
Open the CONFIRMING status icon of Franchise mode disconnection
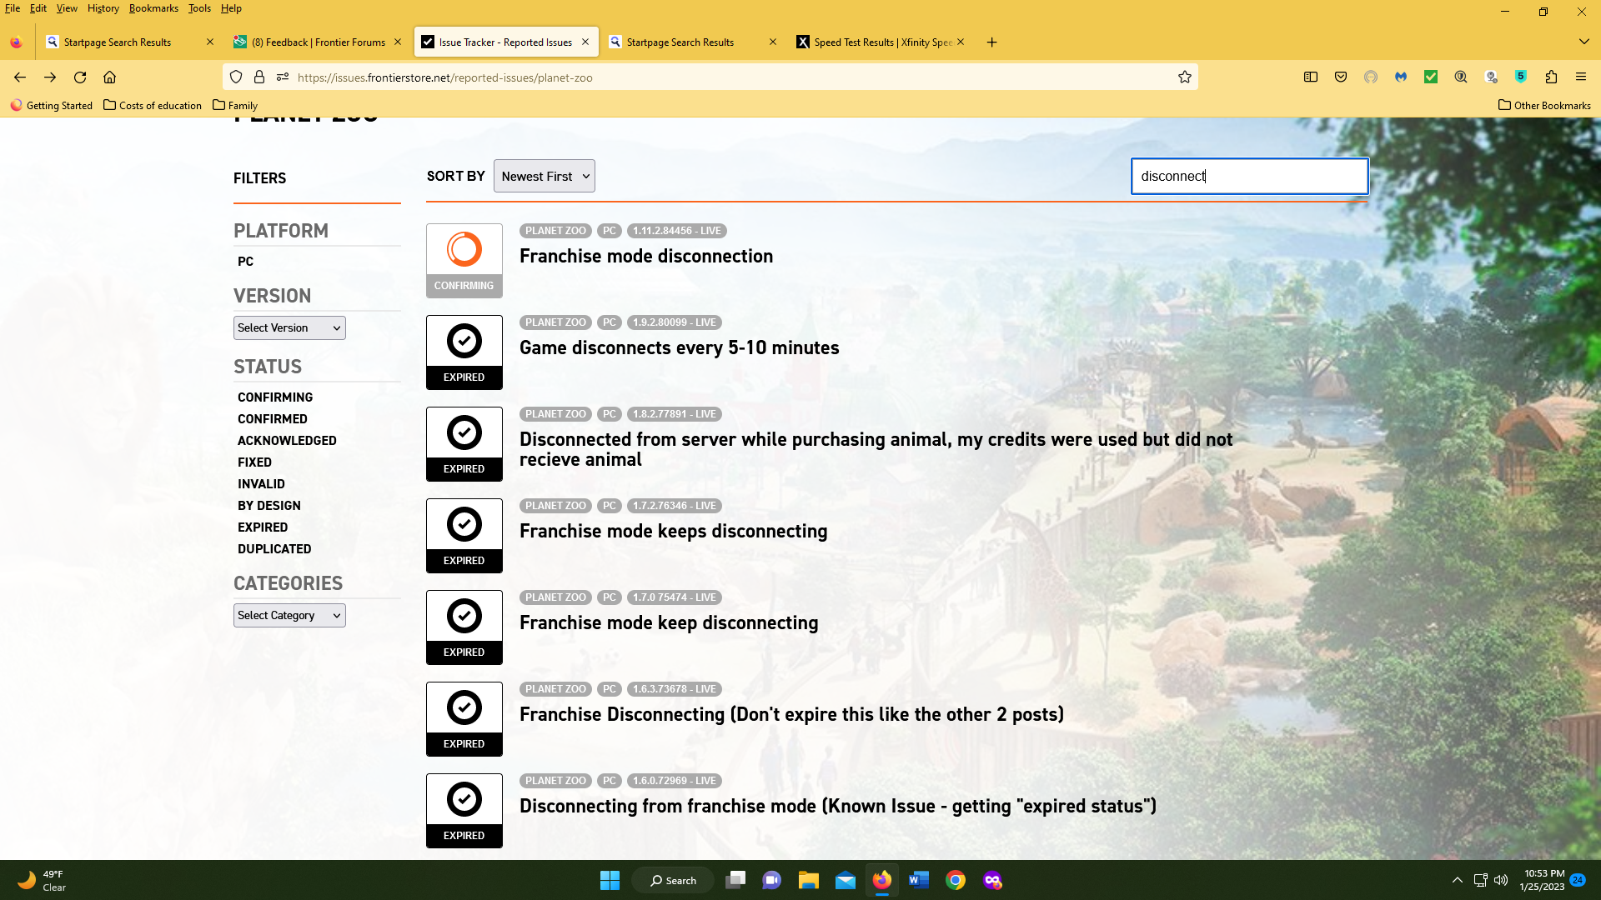pyautogui.click(x=464, y=260)
